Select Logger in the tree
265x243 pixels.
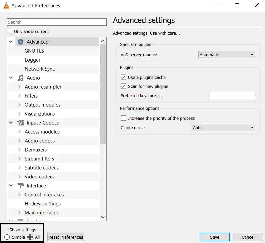pyautogui.click(x=32, y=60)
